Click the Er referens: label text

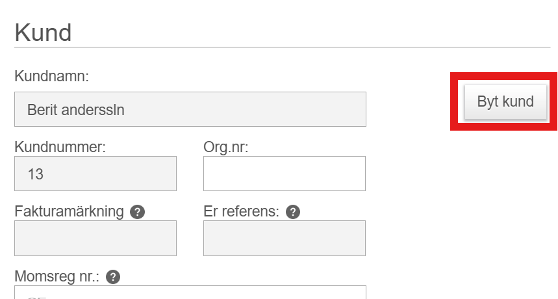(x=241, y=211)
